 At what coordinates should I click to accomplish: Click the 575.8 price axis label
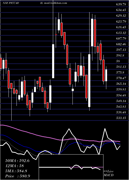(x=120, y=73)
